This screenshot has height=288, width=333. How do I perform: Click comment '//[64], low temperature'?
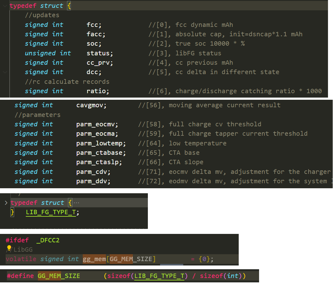[x=182, y=143]
